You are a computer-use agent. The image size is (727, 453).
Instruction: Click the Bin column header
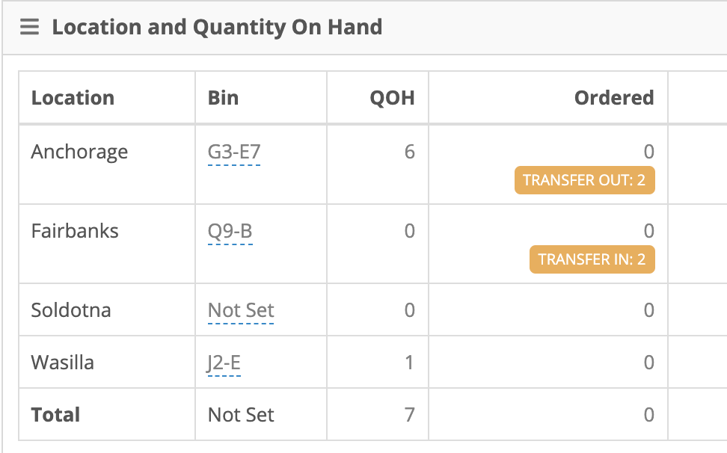tap(223, 98)
